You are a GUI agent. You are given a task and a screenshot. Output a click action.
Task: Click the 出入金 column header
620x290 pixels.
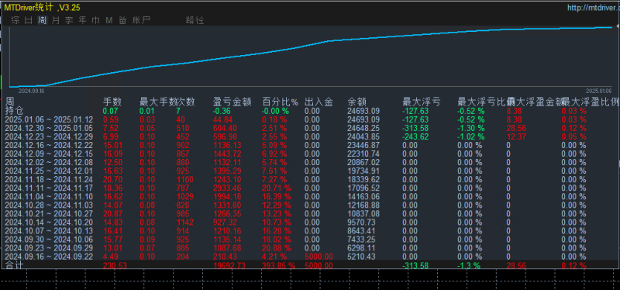coord(319,102)
